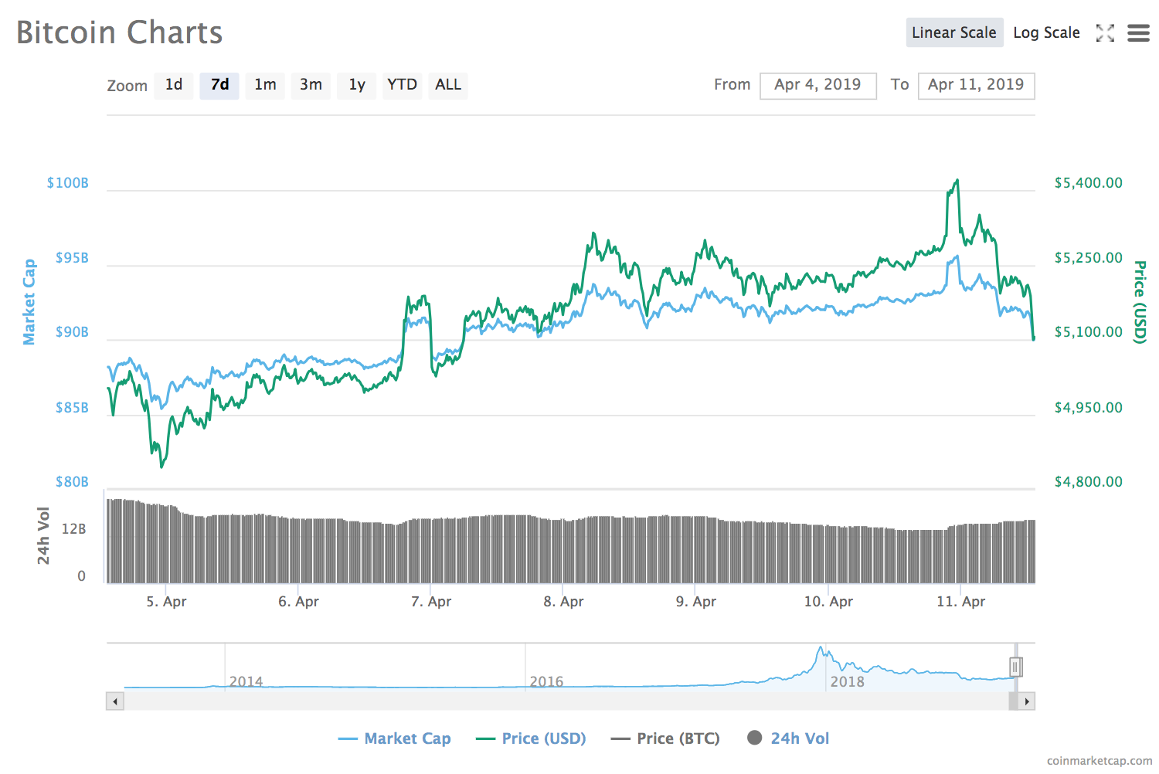Click the $4,950.00 price axis label

pyautogui.click(x=1088, y=408)
